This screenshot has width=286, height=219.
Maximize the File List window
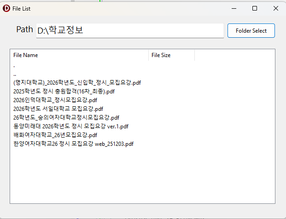(255, 8)
